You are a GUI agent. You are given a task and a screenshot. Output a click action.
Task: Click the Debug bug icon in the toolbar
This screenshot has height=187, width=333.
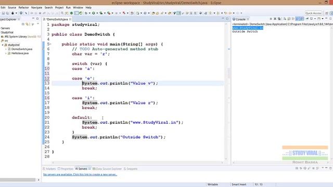pyautogui.click(x=86, y=13)
